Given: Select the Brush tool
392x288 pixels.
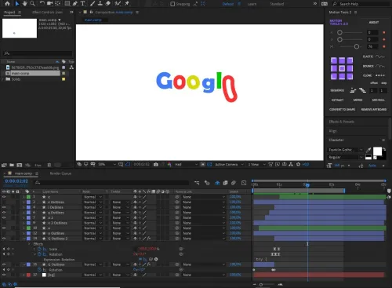Looking at the screenshot, I should tap(93, 4).
